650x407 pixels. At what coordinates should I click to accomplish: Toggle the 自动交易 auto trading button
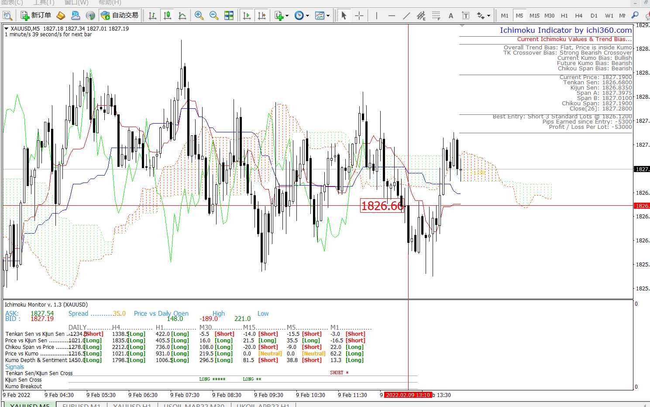pos(120,16)
